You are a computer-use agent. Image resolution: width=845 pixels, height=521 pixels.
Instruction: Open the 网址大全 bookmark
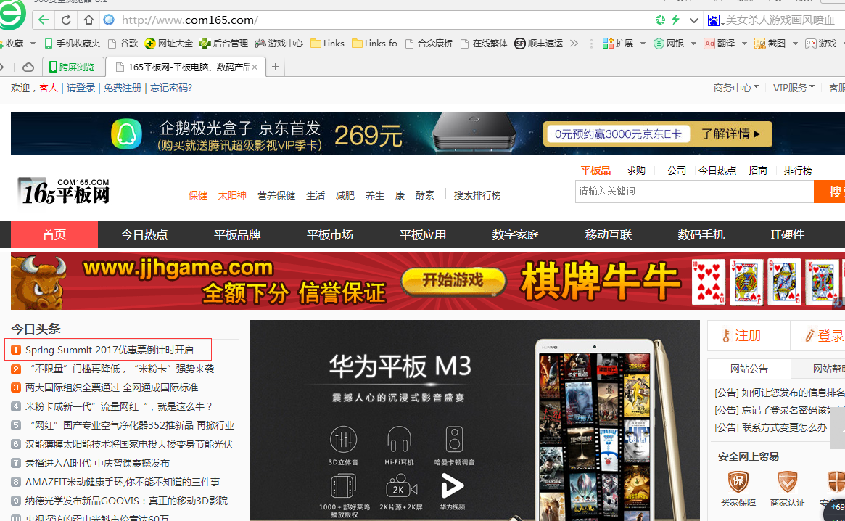169,43
